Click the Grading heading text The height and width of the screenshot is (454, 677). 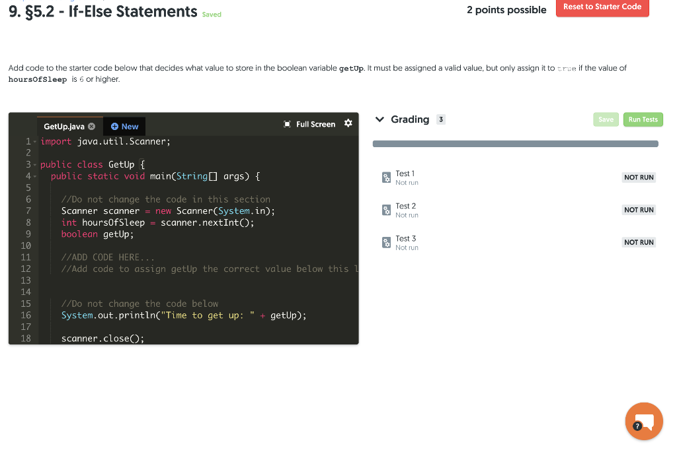[x=410, y=119]
